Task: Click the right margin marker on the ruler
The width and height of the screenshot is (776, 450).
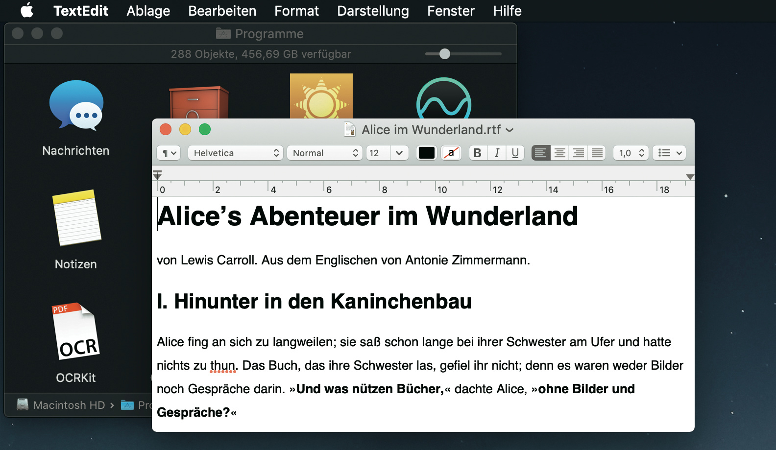Action: tap(690, 177)
